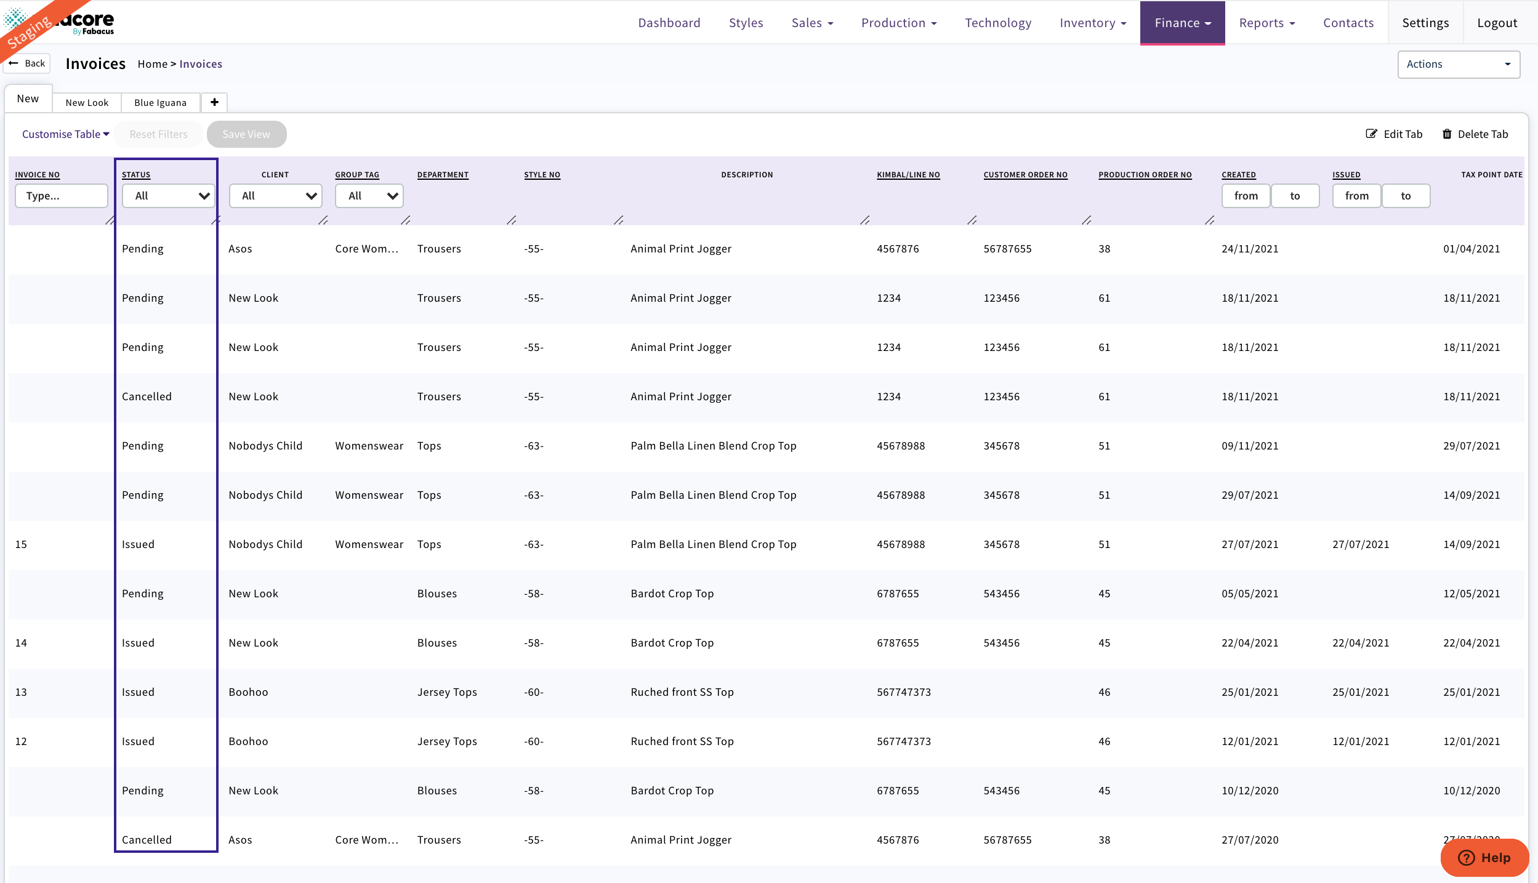Screen dimensions: 1538x883
Task: Click the Invoice No search field
Action: click(x=61, y=196)
